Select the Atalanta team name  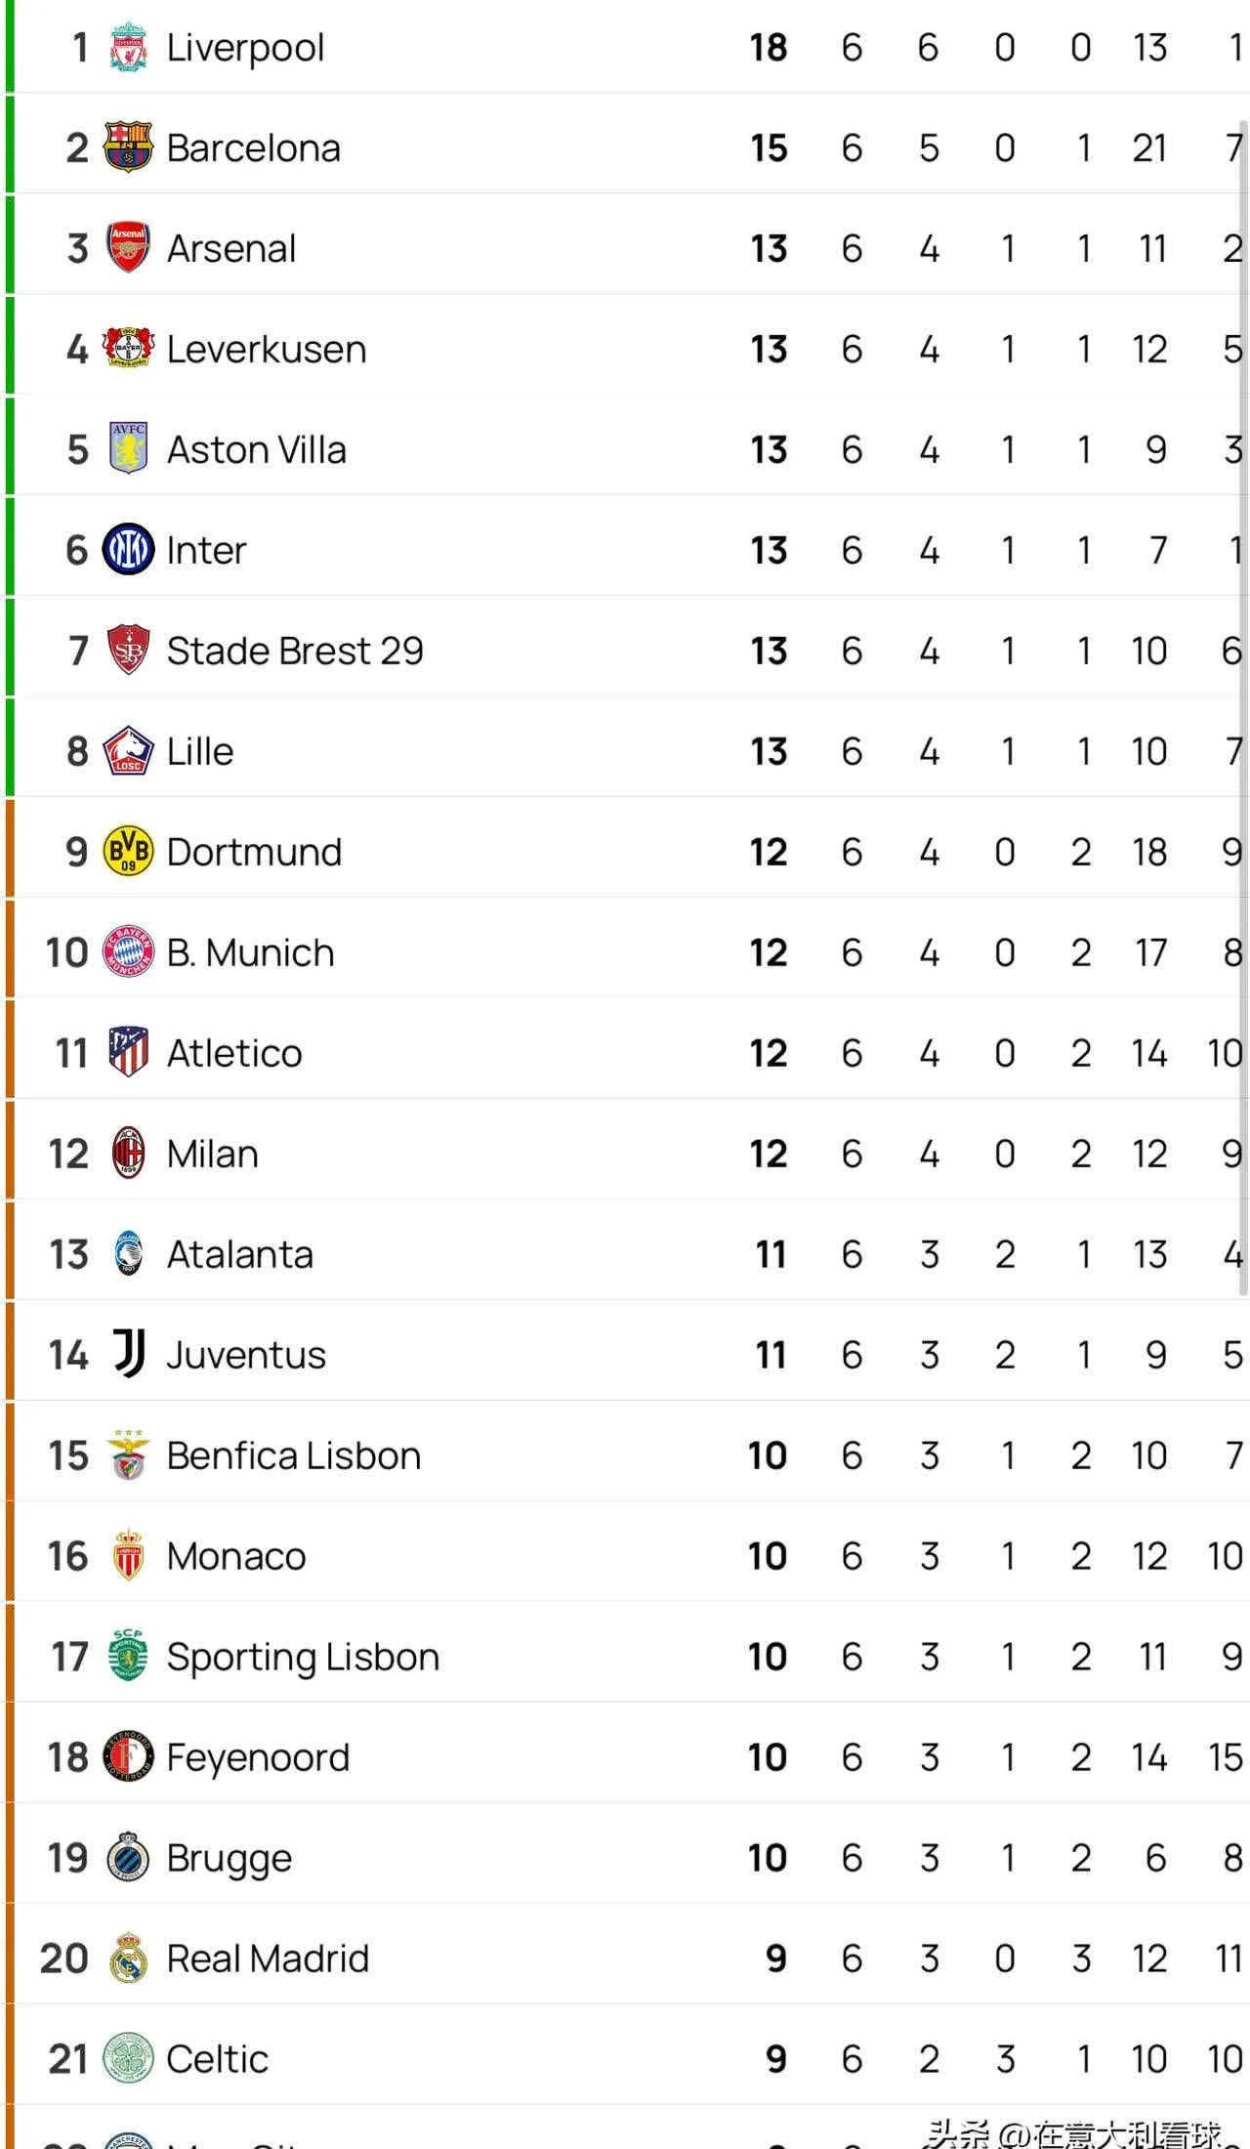coord(240,1255)
